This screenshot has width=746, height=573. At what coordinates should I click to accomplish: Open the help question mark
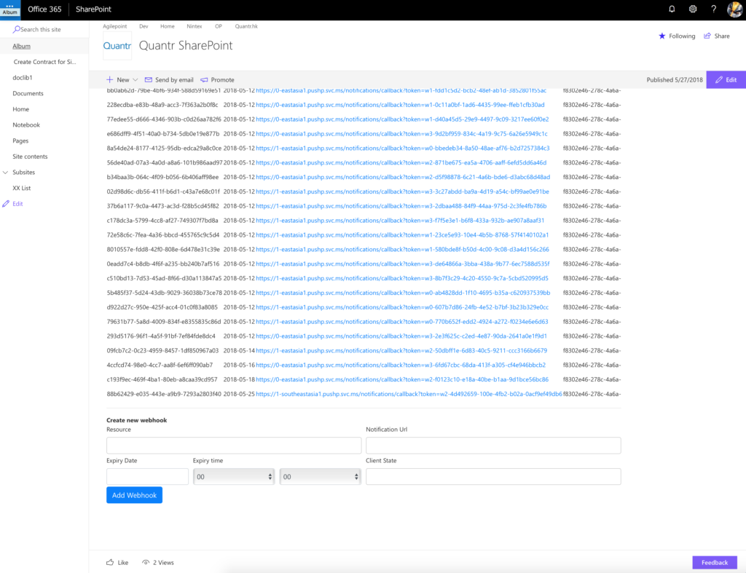(714, 9)
